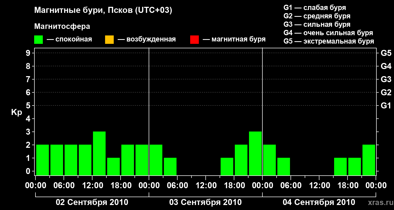This screenshot has width=394, height=210.
Task: Click the first bar of 04 Сентября
Action: (x=269, y=160)
